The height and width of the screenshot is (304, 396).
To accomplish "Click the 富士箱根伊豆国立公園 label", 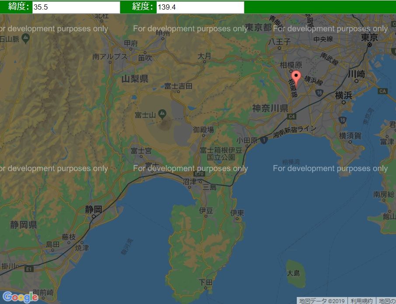I will [x=221, y=154].
